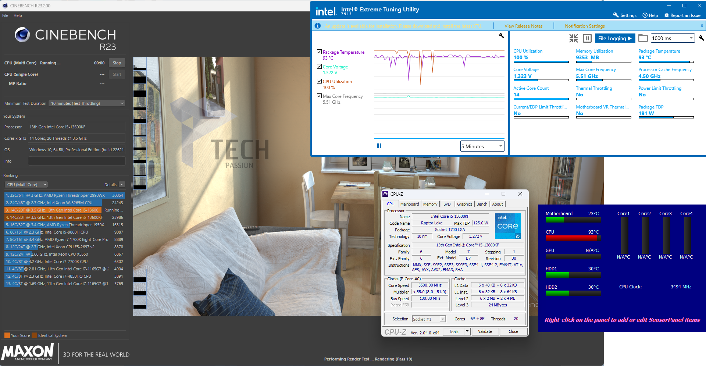Click the graph settings wrench icon

[x=501, y=36]
